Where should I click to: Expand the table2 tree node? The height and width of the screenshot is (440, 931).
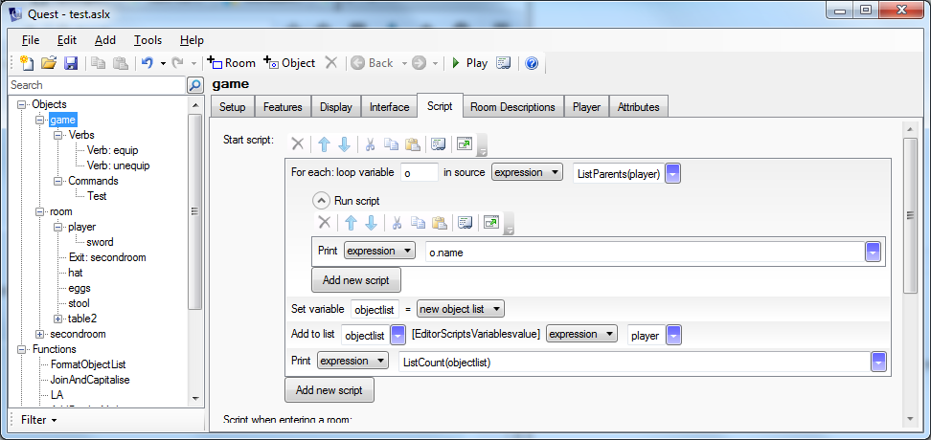pos(58,319)
